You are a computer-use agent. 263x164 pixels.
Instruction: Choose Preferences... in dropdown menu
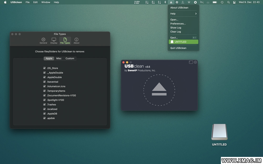pos(183,24)
